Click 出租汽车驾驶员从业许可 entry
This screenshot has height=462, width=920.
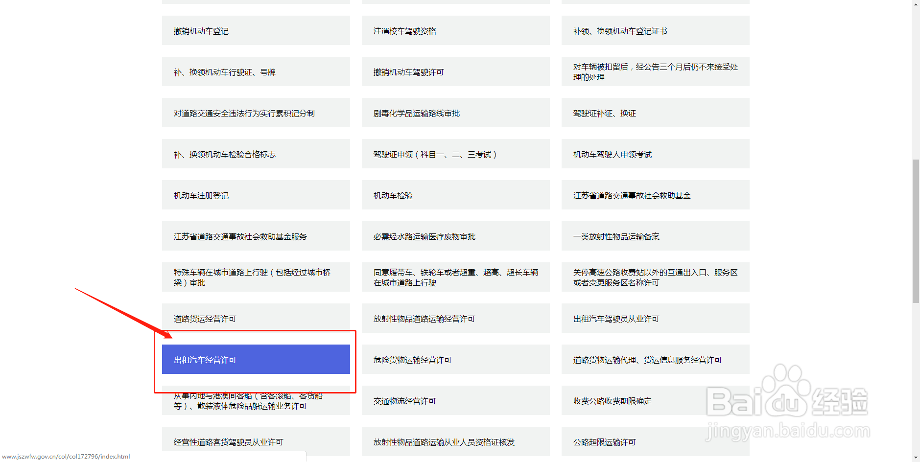tap(655, 318)
